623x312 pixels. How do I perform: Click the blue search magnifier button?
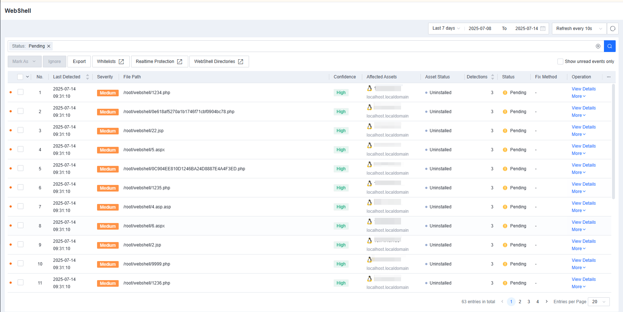point(609,46)
